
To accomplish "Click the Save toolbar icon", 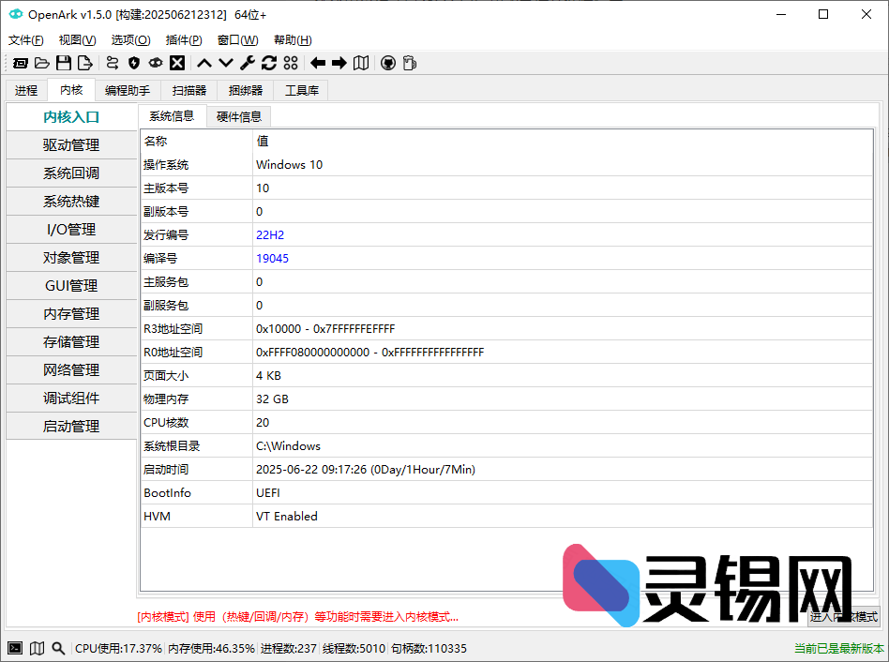I will 64,63.
